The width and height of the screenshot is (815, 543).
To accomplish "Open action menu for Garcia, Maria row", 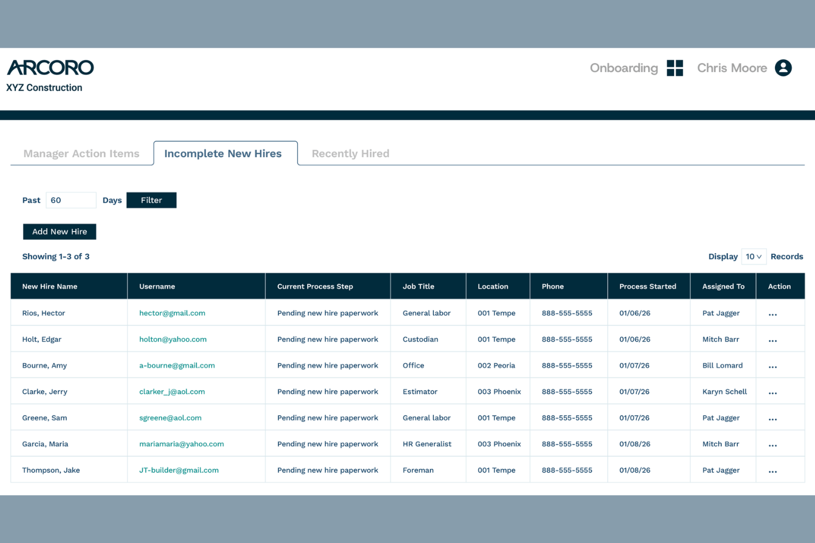I will pyautogui.click(x=773, y=446).
